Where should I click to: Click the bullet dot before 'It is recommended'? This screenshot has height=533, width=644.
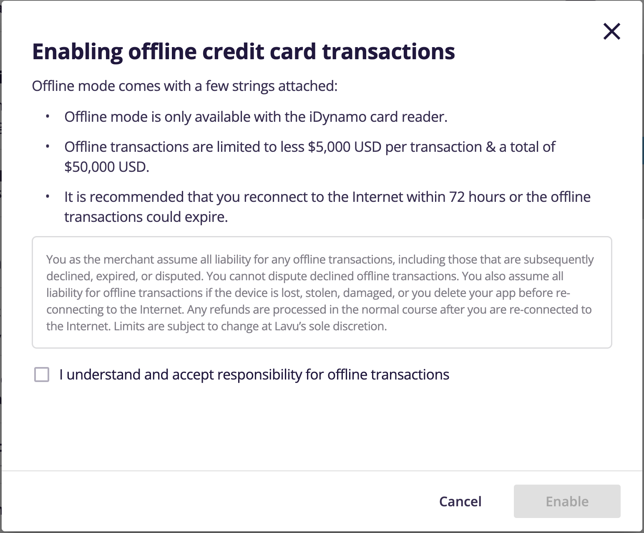[x=48, y=197]
